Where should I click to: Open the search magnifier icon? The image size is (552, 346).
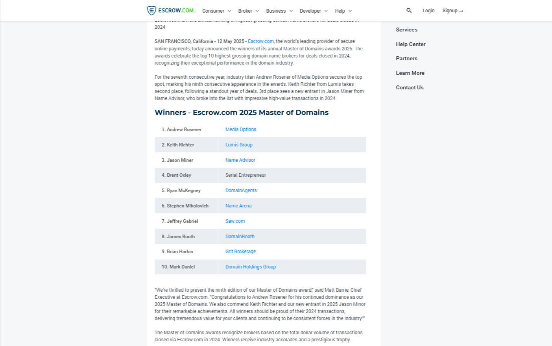[409, 11]
